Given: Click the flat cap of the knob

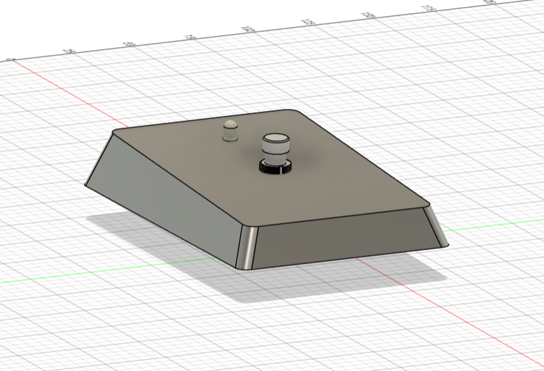Looking at the screenshot, I should pos(276,139).
